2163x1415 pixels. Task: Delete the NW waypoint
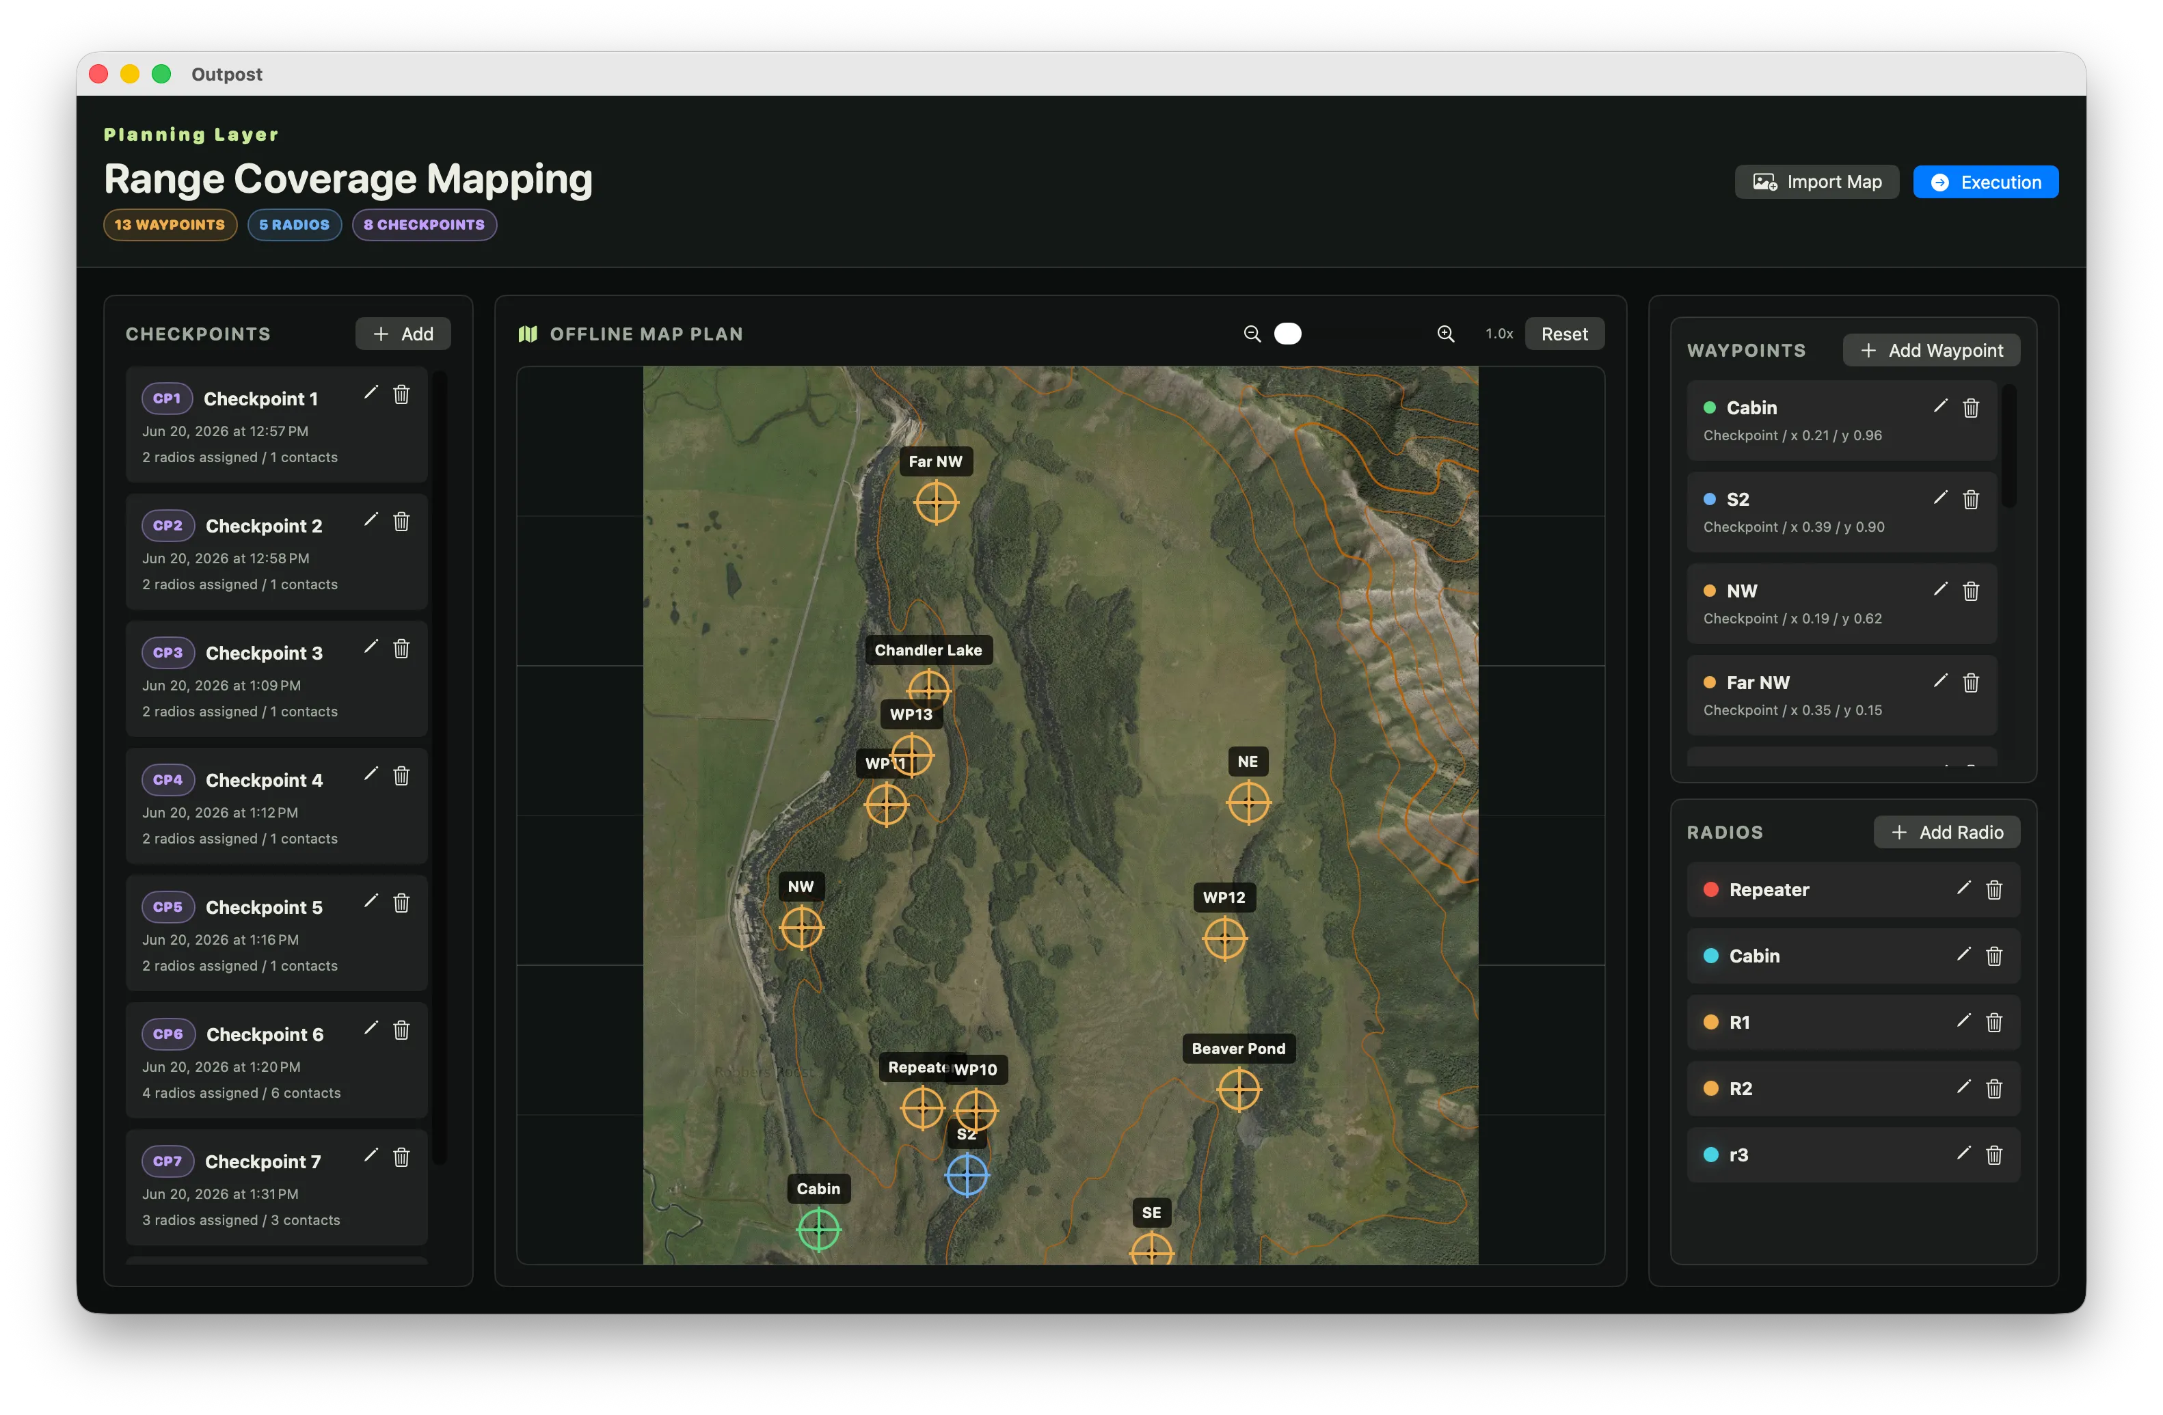coord(1970,591)
